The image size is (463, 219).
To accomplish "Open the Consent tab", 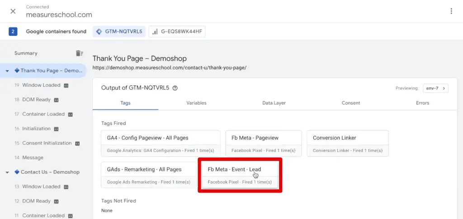I will click(350, 103).
